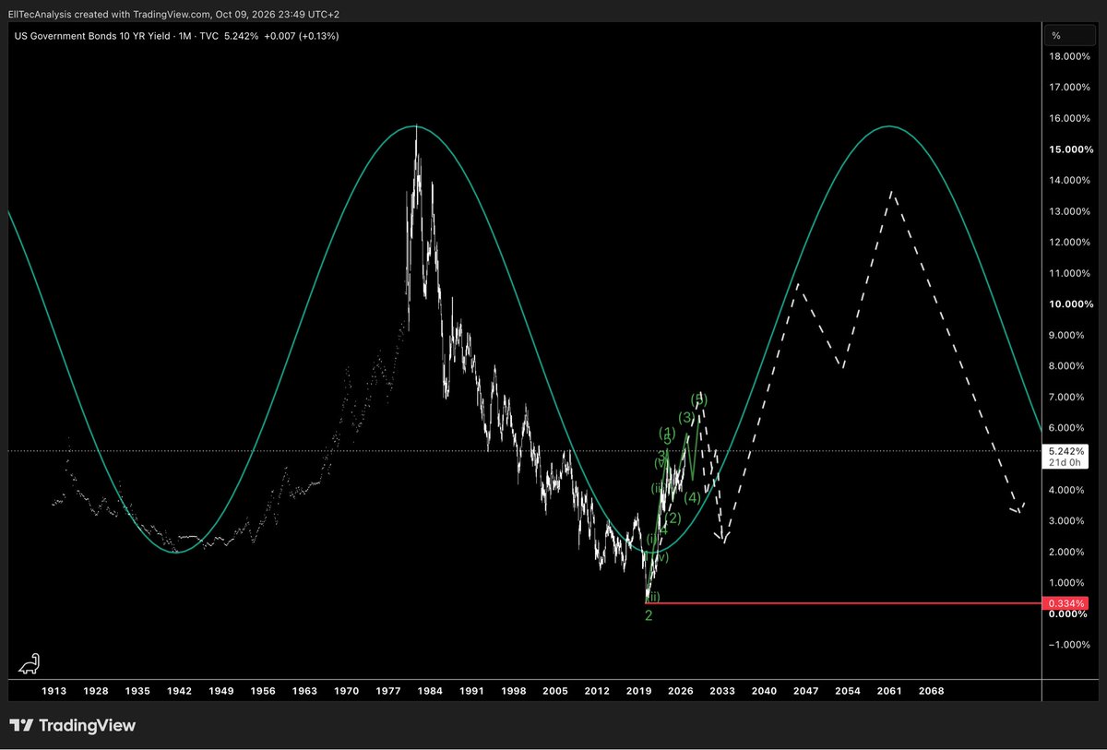Image resolution: width=1107 pixels, height=750 pixels.
Task: Click the green (4) Elliott wave label
Action: point(693,498)
